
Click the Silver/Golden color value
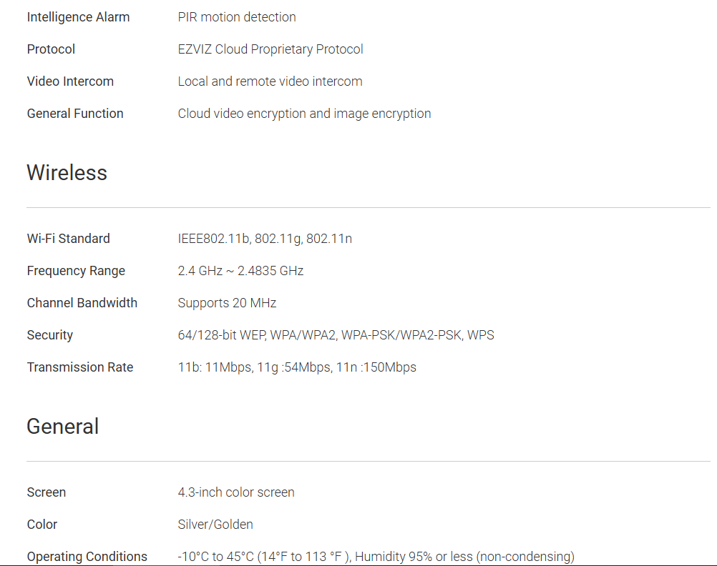(215, 525)
